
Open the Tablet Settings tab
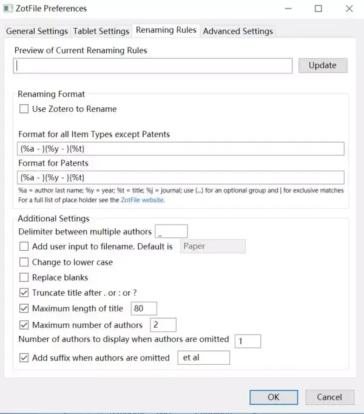pyautogui.click(x=101, y=31)
